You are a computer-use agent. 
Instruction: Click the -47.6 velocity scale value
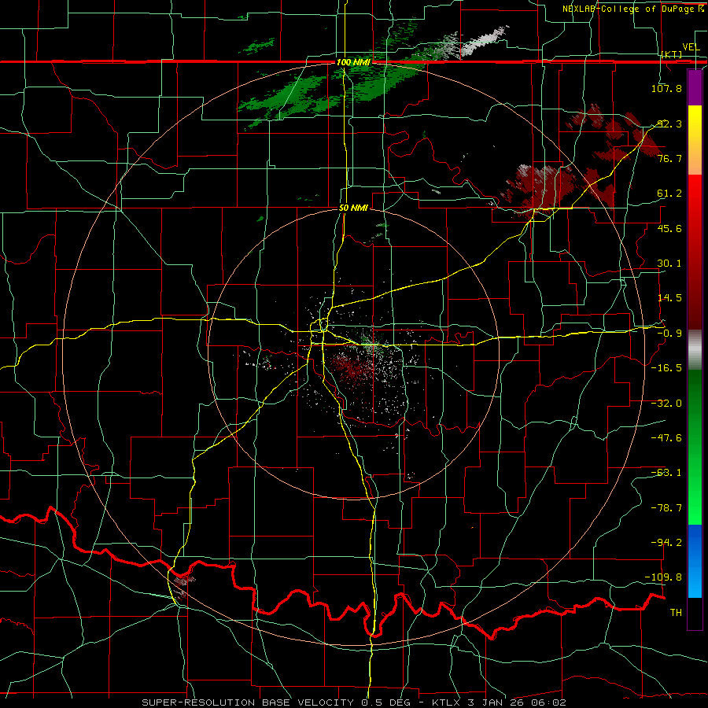[x=666, y=438]
